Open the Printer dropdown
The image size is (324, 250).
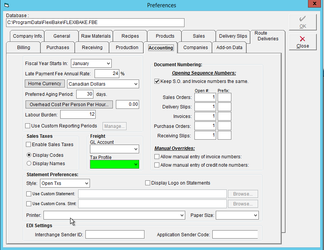pyautogui.click(x=114, y=215)
